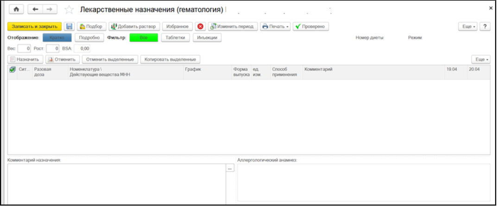
Task: Filter list by Таблетки
Action: (x=176, y=38)
